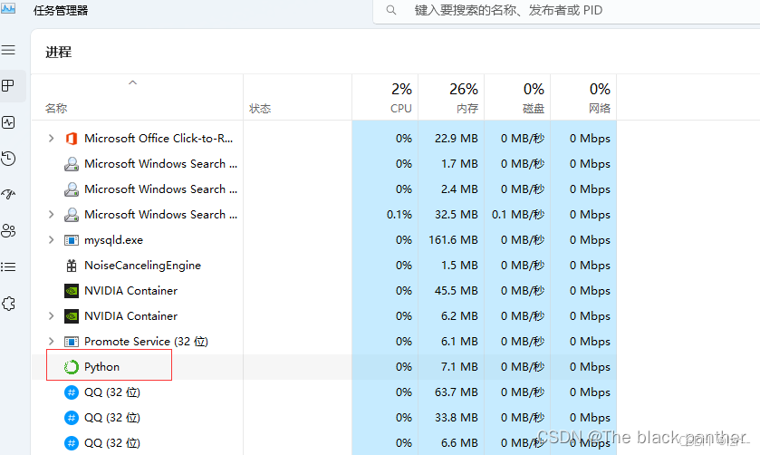The width and height of the screenshot is (760, 455).
Task: Click the 63.7 MB memory value
Action: point(457,392)
